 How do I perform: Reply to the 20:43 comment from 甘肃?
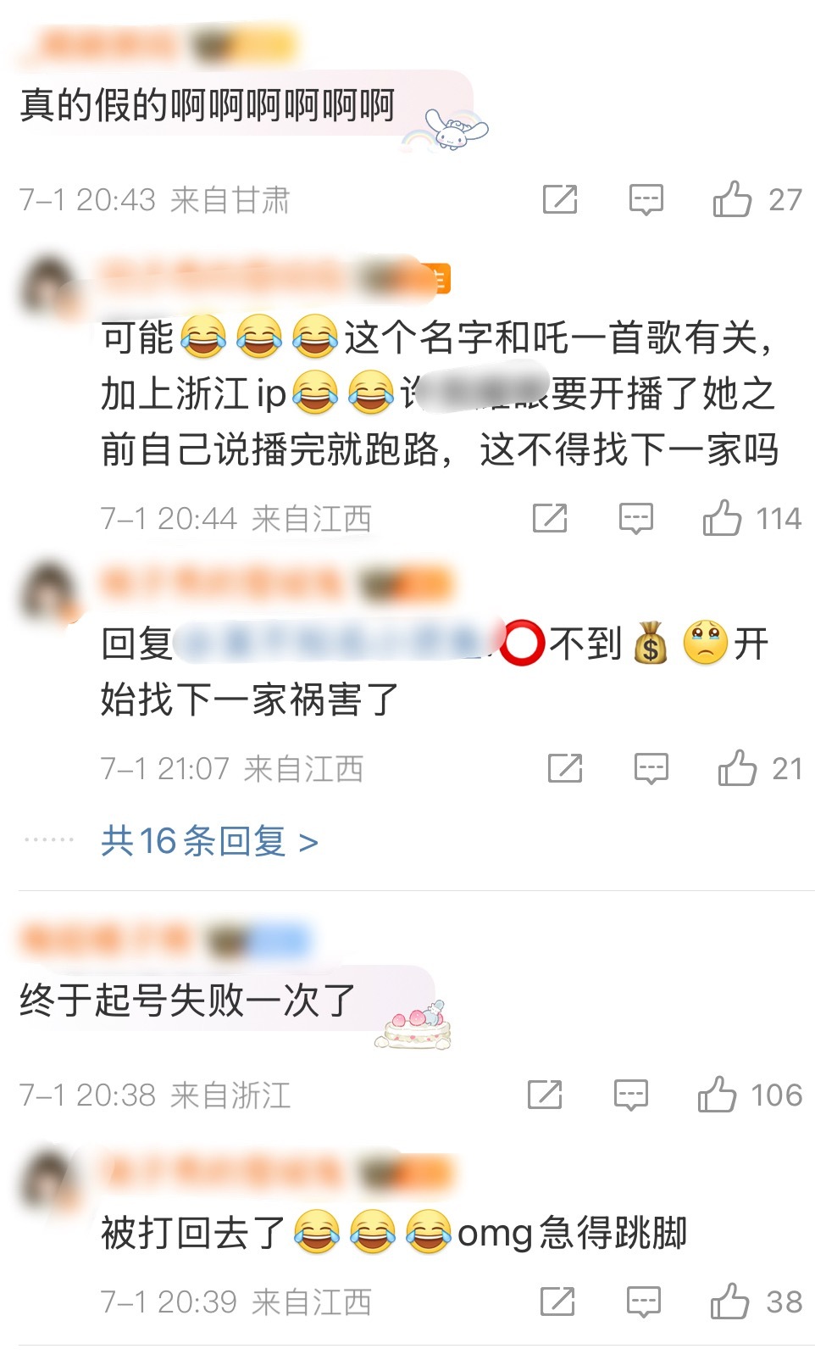pos(646,200)
